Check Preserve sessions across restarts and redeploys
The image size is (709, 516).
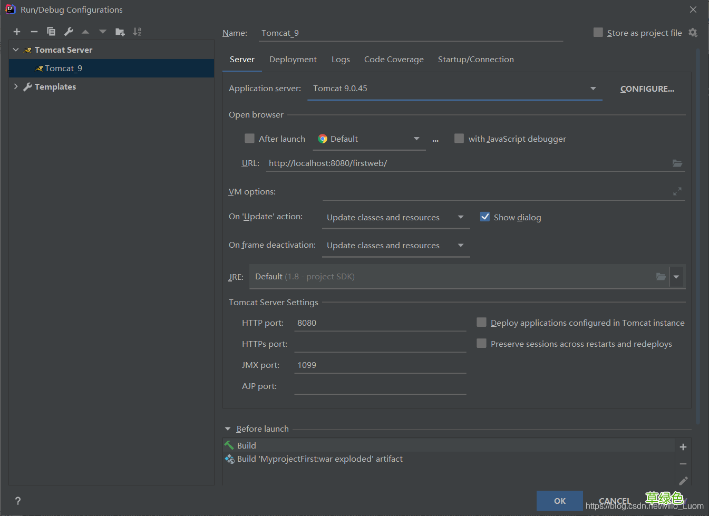coord(481,344)
